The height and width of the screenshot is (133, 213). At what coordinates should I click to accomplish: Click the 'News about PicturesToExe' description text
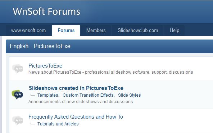click(111, 72)
